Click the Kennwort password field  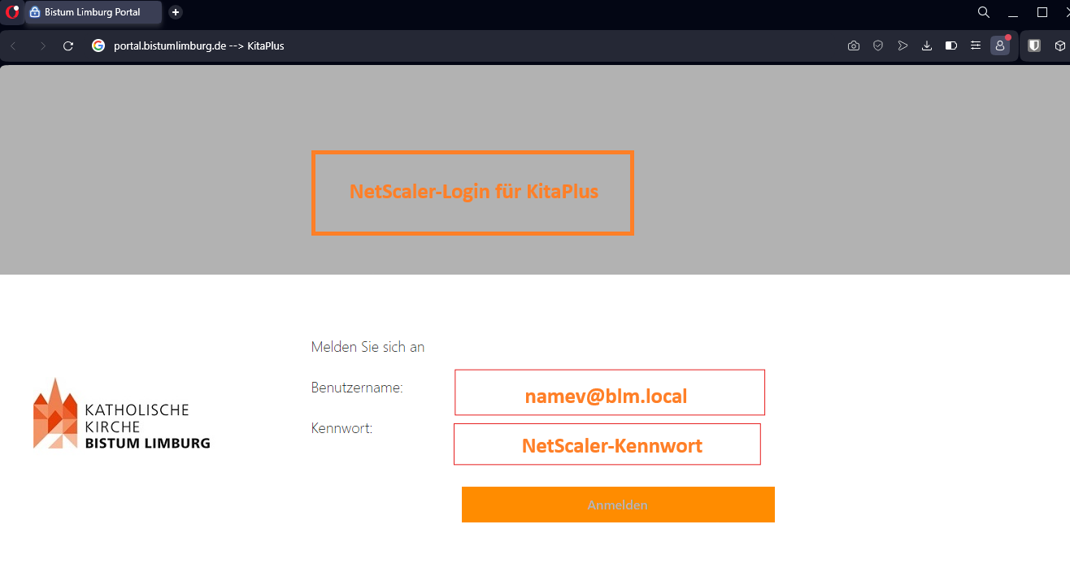point(607,444)
